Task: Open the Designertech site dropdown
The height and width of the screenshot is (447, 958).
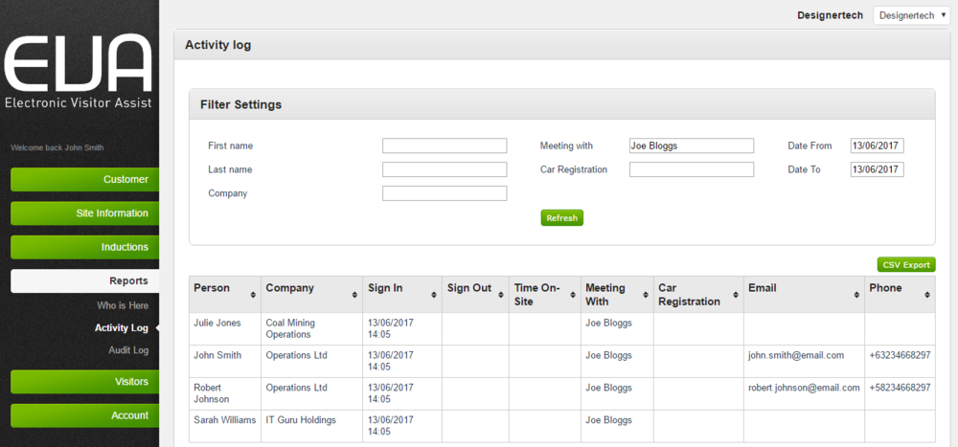Action: (909, 15)
